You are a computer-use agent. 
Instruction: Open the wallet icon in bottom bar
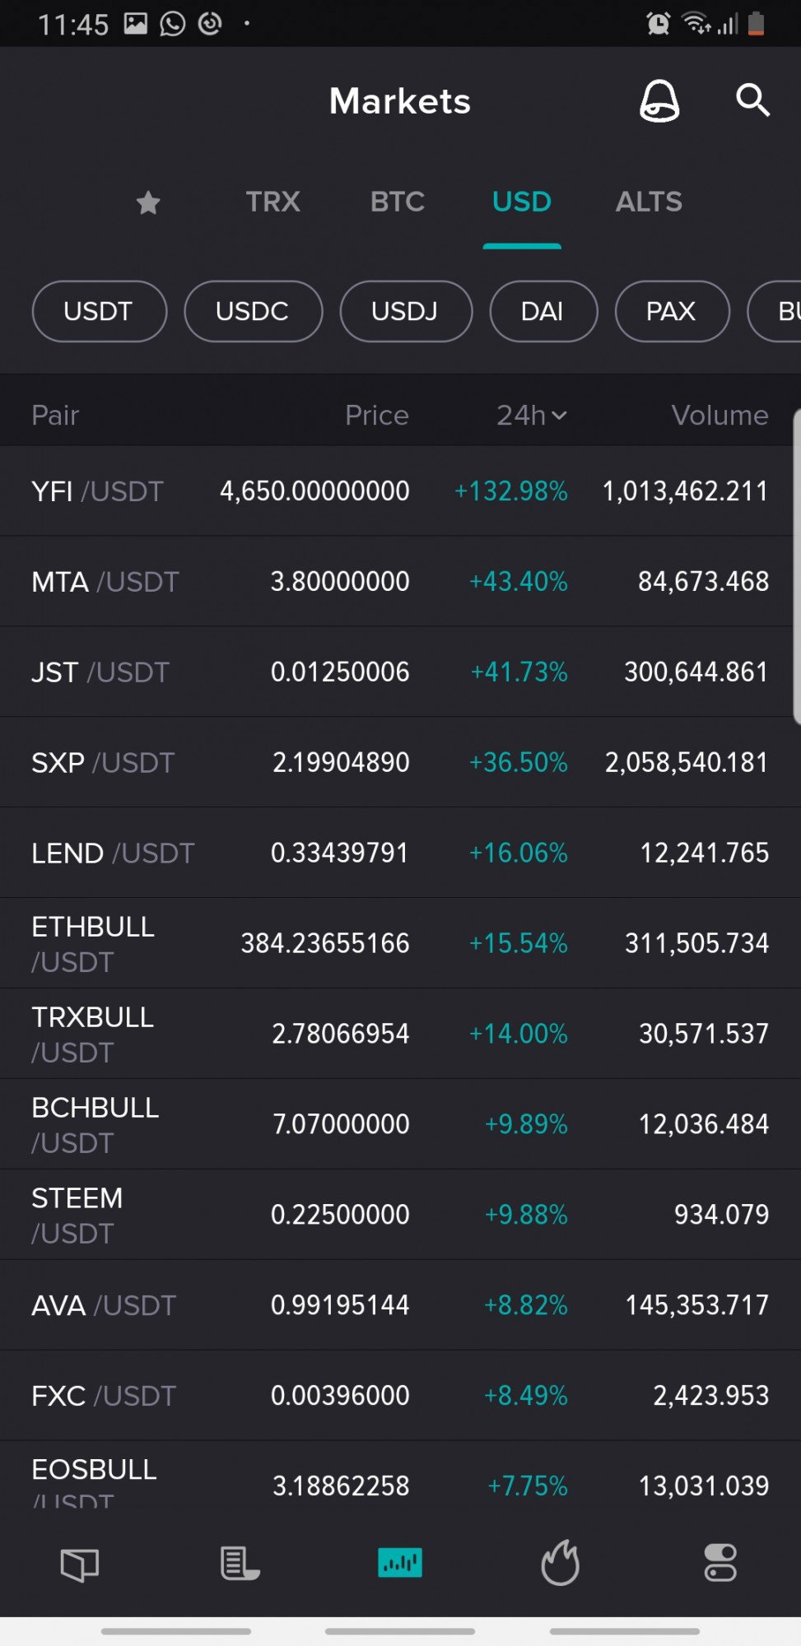coord(80,1563)
